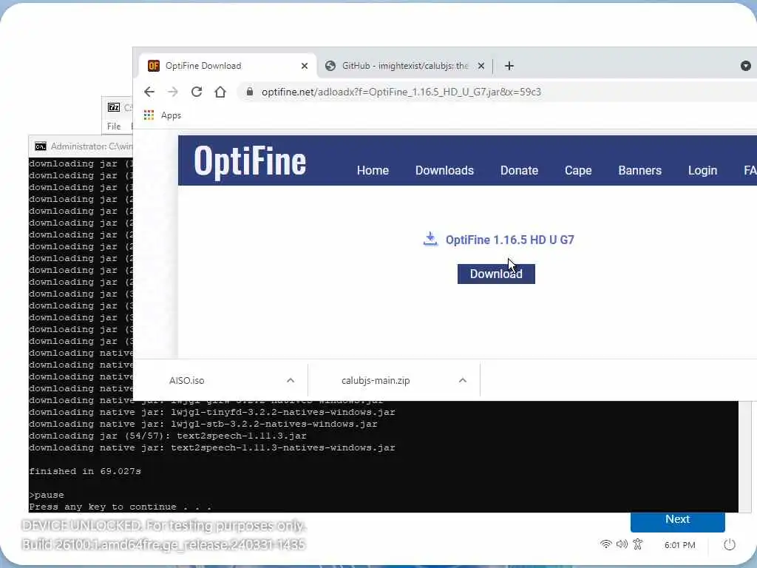Click the browser Back arrow

[149, 92]
